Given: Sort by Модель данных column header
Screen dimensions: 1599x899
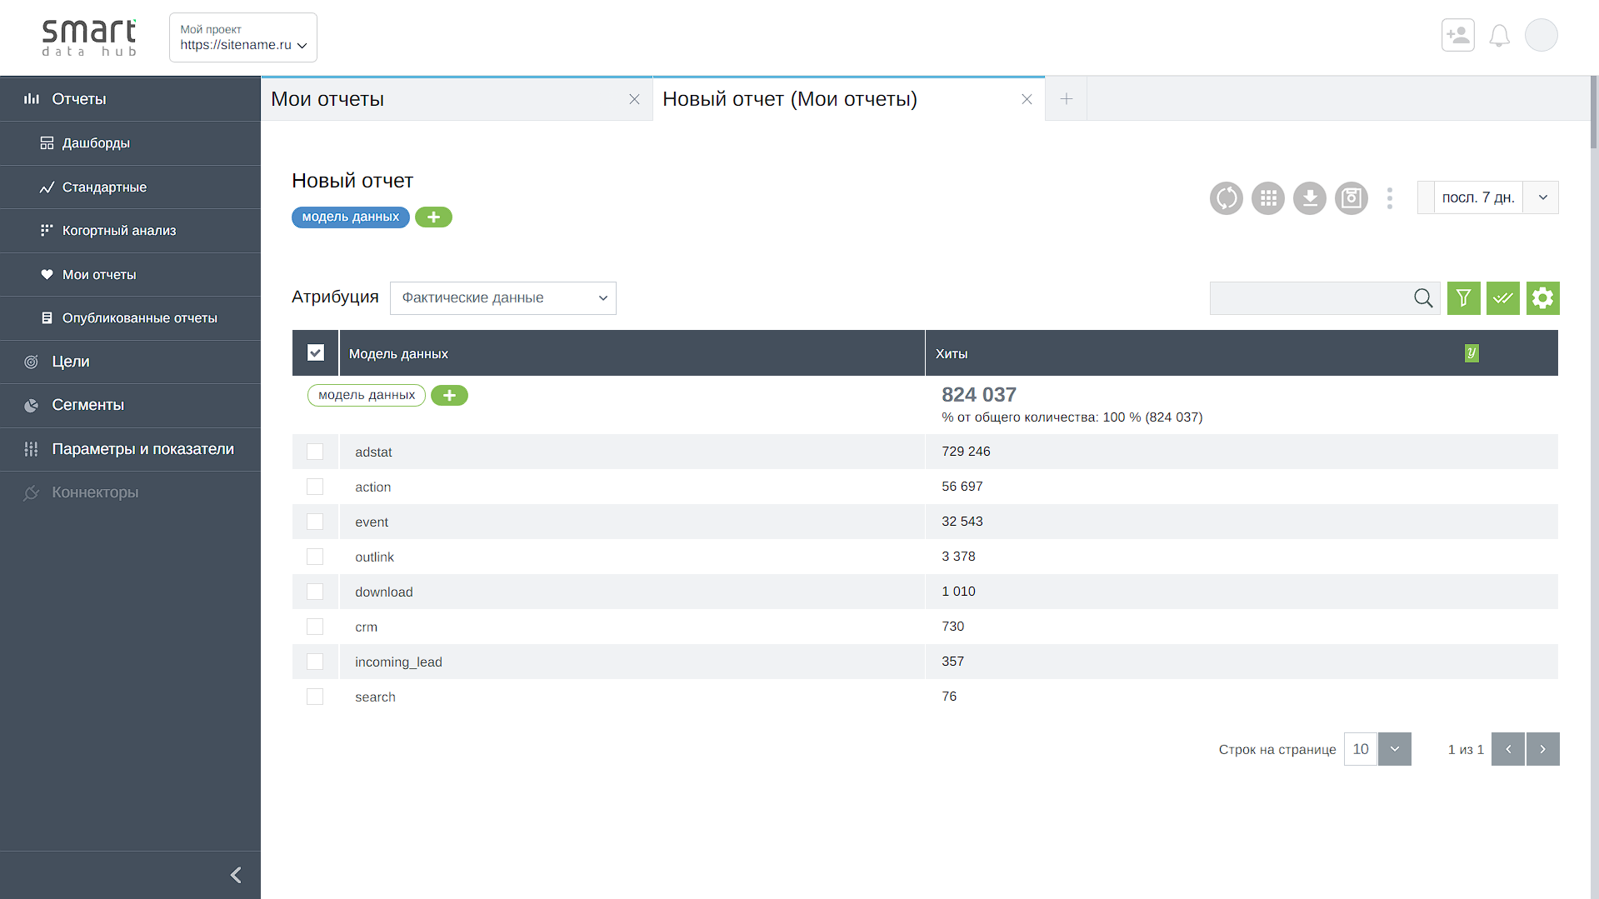Looking at the screenshot, I should [398, 354].
